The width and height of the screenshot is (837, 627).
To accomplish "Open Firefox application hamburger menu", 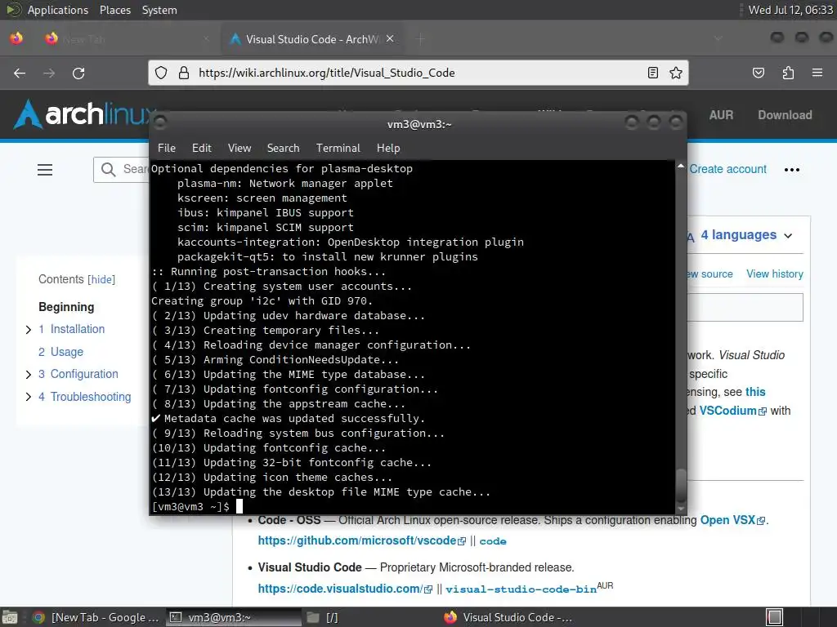I will coord(817,73).
